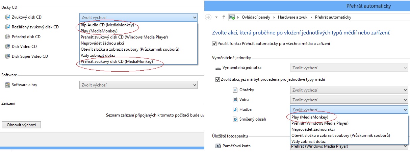
Task: Click the Paměťová karta camera icon
Action: pos(218,146)
